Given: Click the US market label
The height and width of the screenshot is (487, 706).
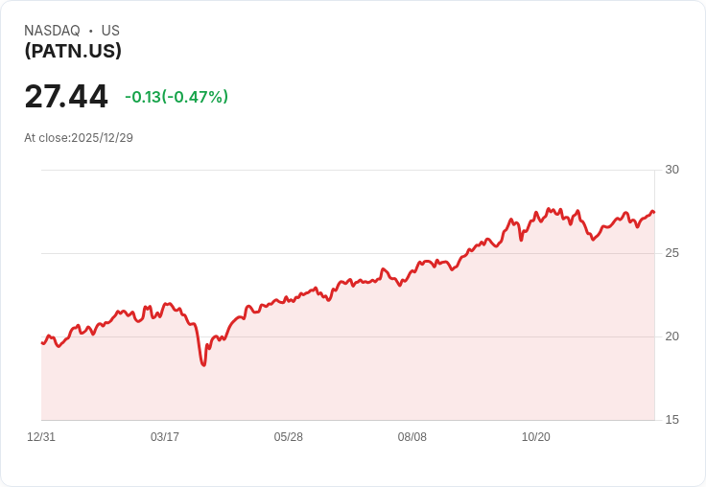Looking at the screenshot, I should coord(110,31).
